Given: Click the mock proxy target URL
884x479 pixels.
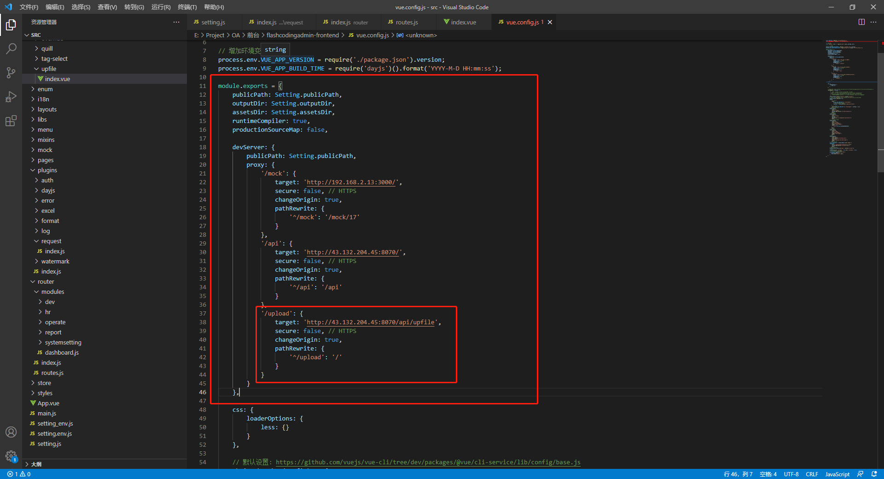Looking at the screenshot, I should point(351,182).
